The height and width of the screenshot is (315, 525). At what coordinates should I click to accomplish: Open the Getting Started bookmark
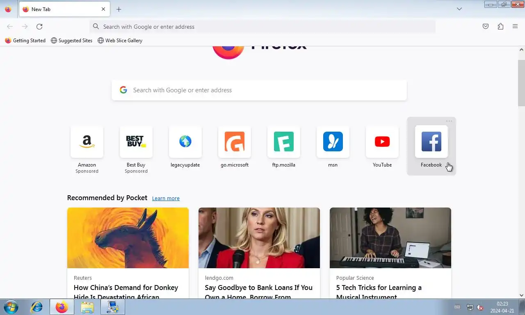coord(25,41)
